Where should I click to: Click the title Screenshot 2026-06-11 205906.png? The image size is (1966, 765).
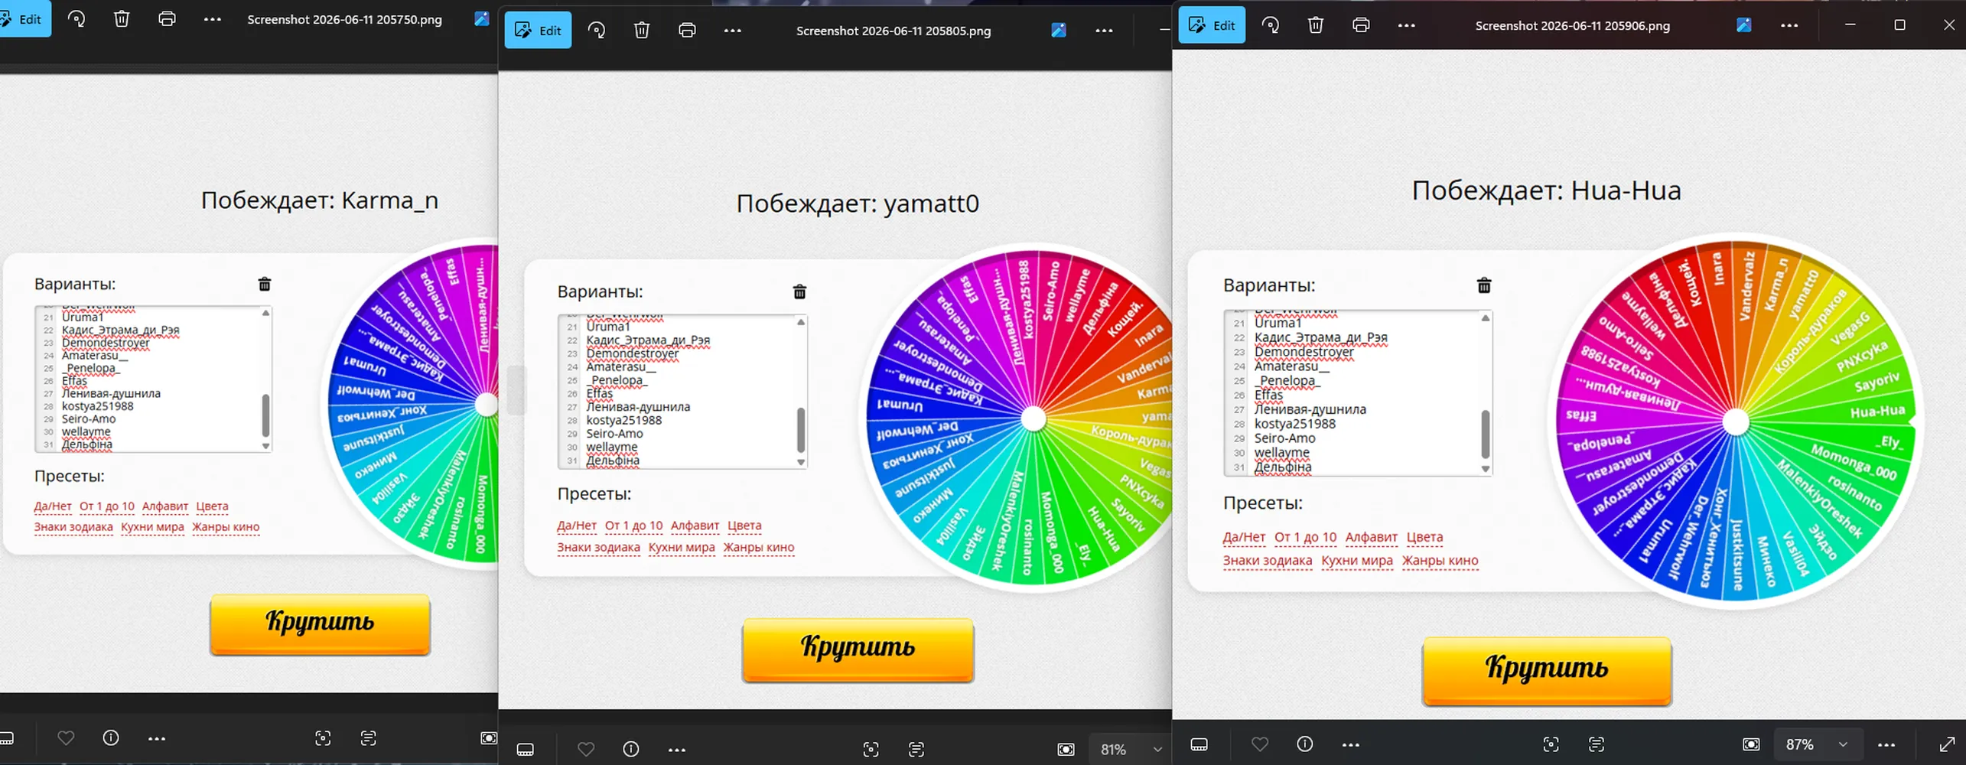pyautogui.click(x=1572, y=25)
